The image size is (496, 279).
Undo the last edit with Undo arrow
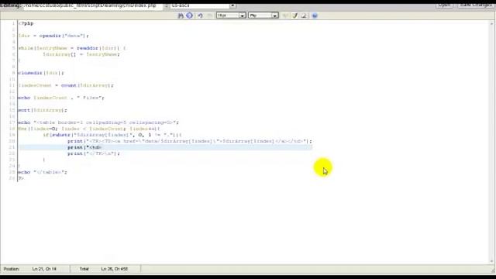tap(200, 15)
